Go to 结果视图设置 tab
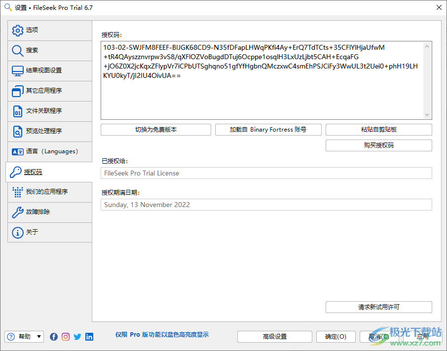447x351 pixels. 50,70
